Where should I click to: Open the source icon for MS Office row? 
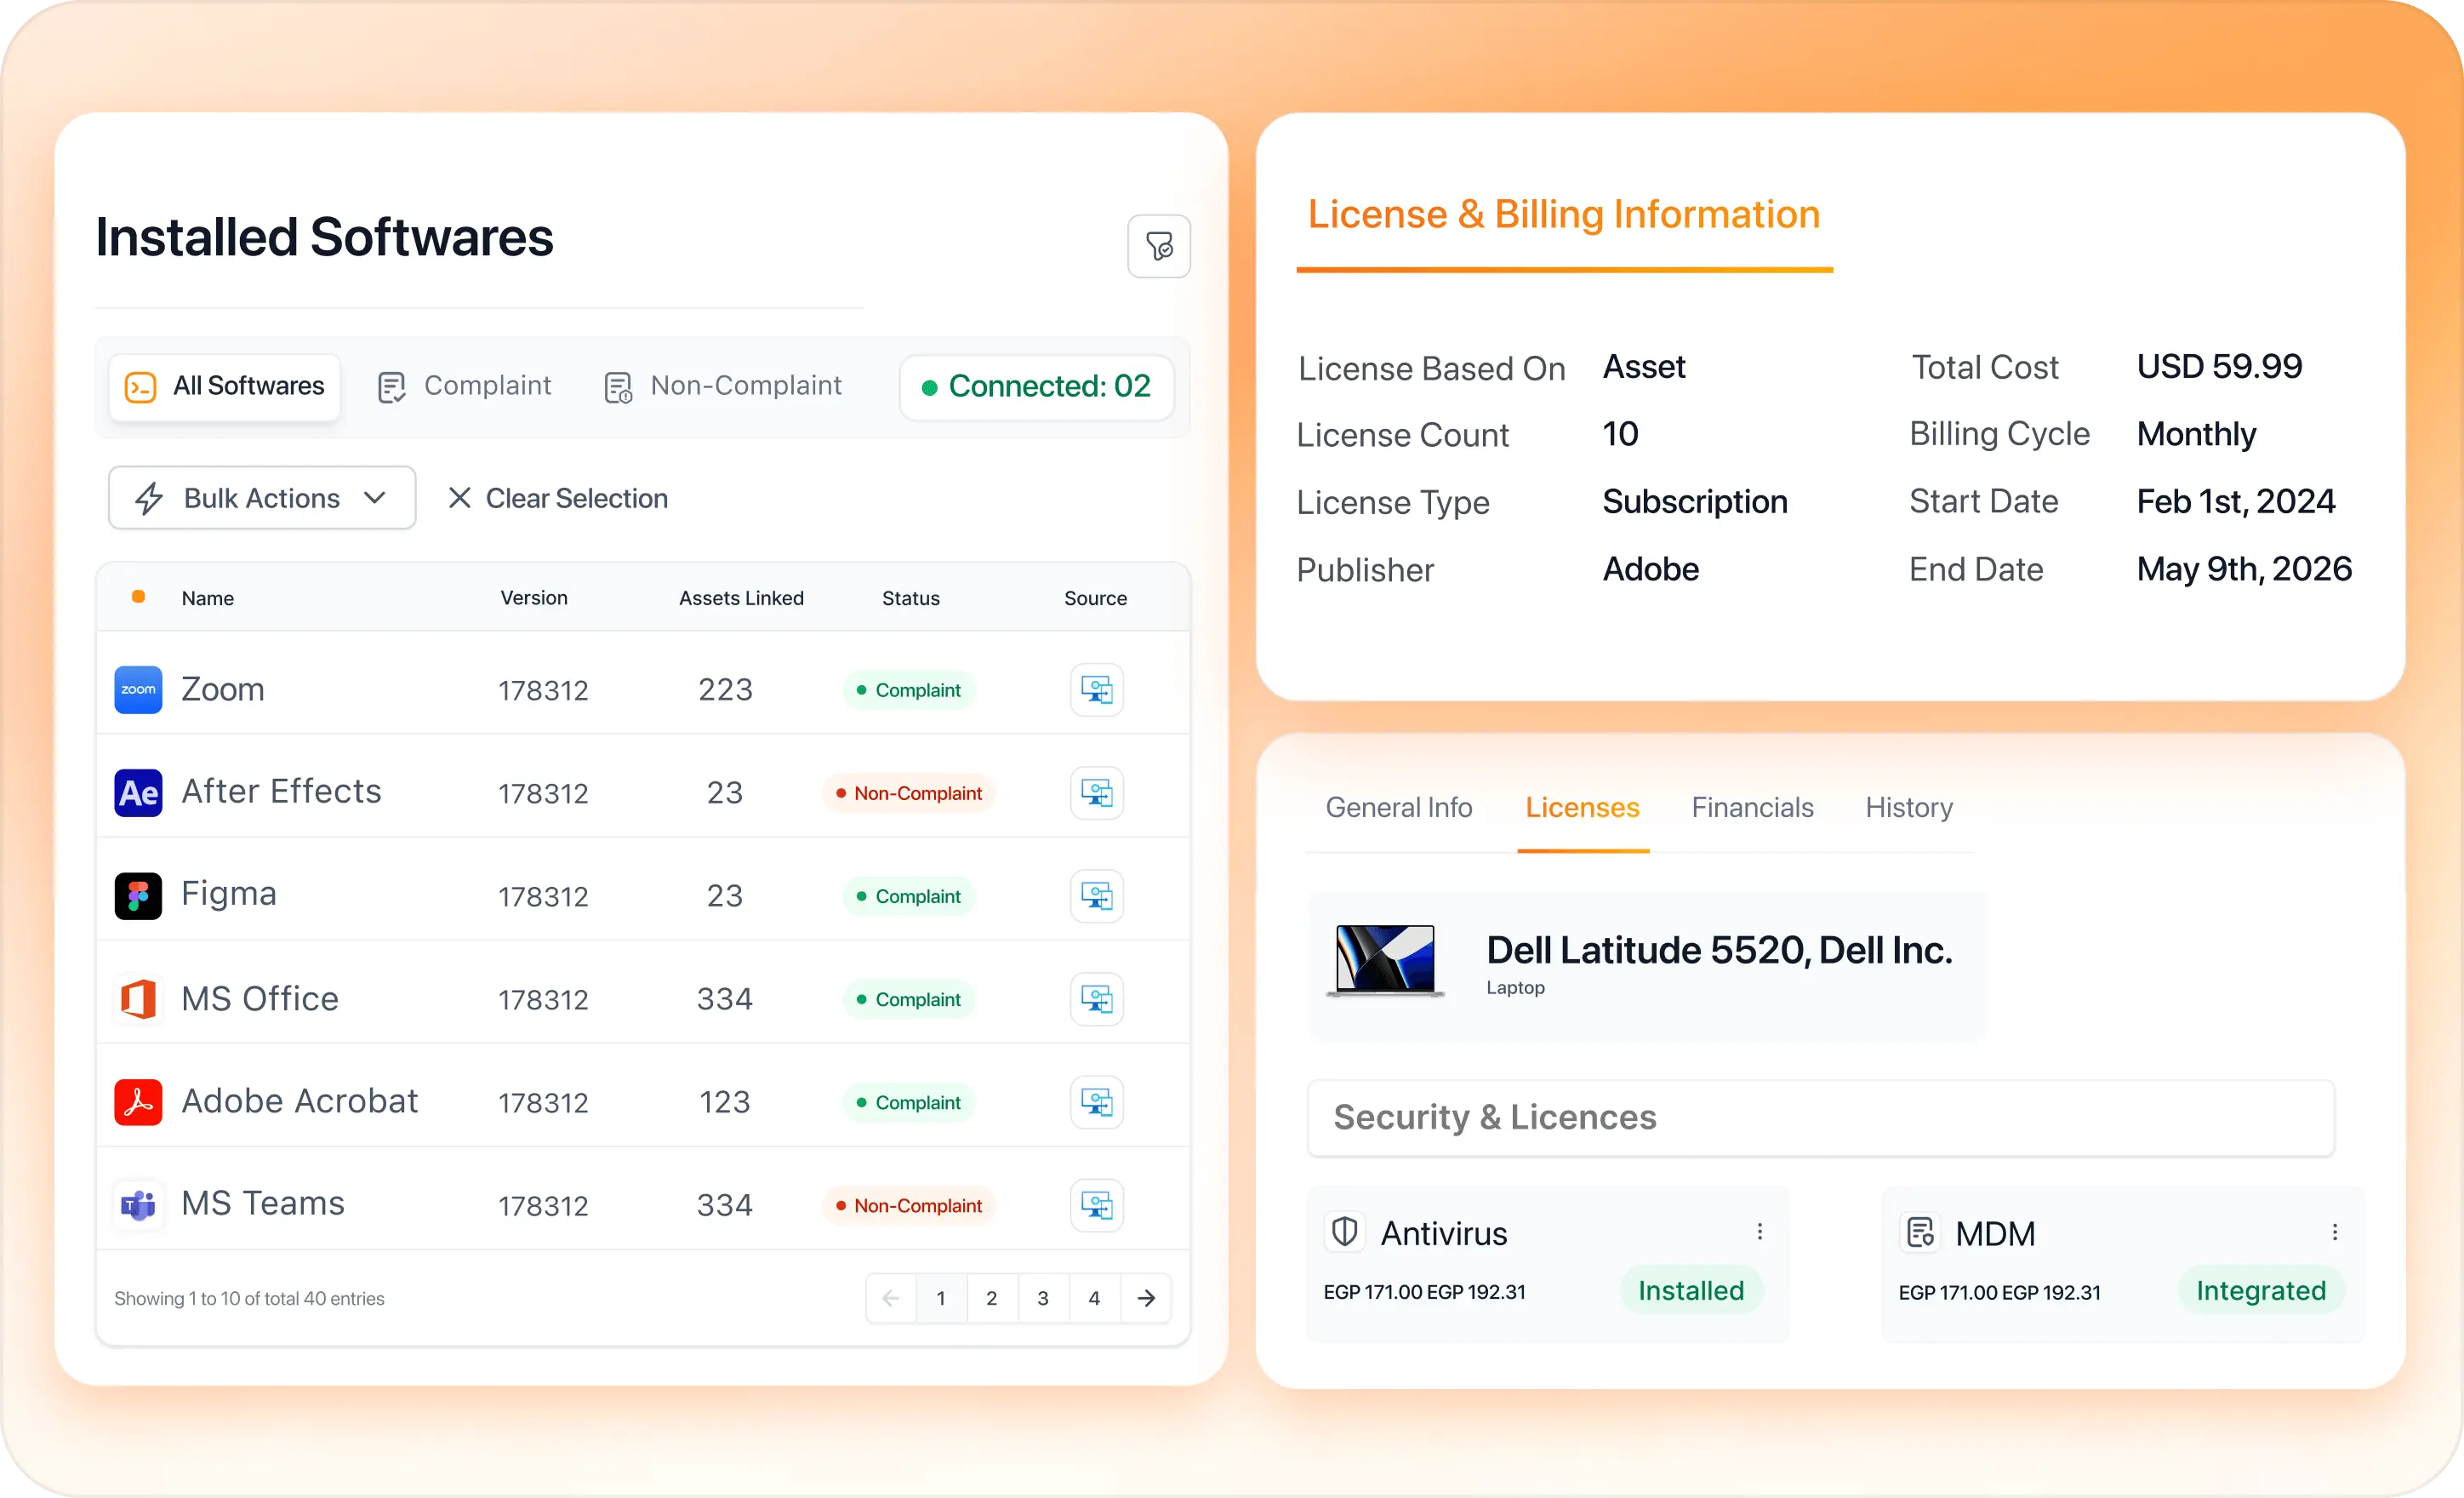pyautogui.click(x=1097, y=998)
